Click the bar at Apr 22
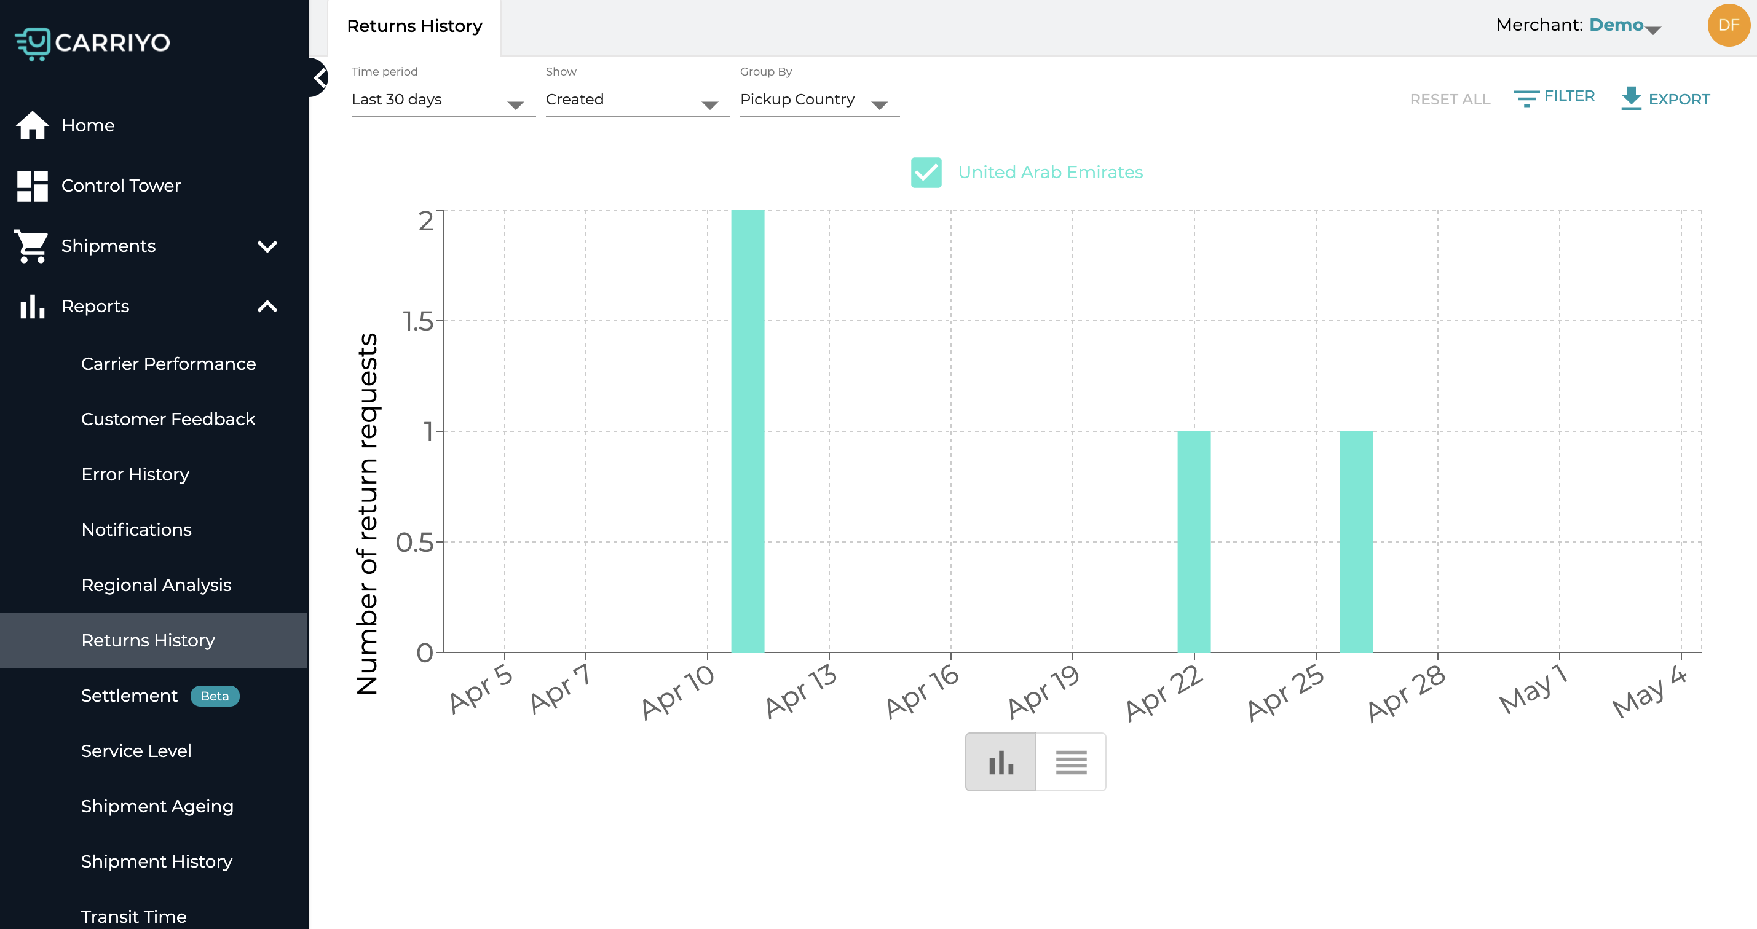Viewport: 1757px width, 929px height. 1194,541
